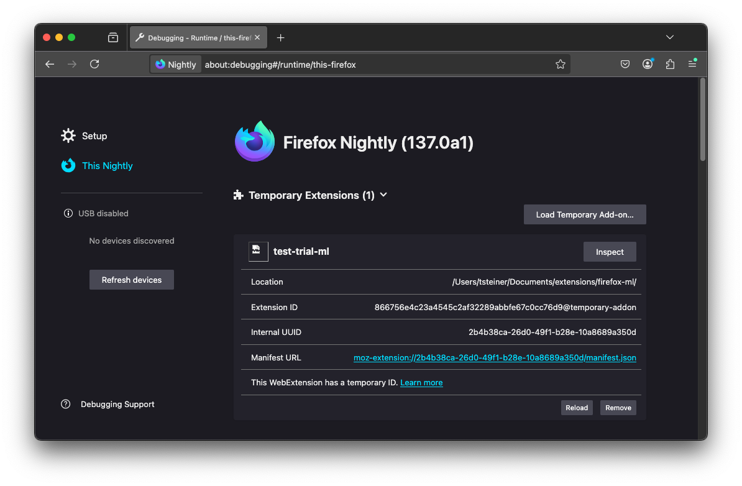Open the Extensions puzzle icon

pos(670,65)
